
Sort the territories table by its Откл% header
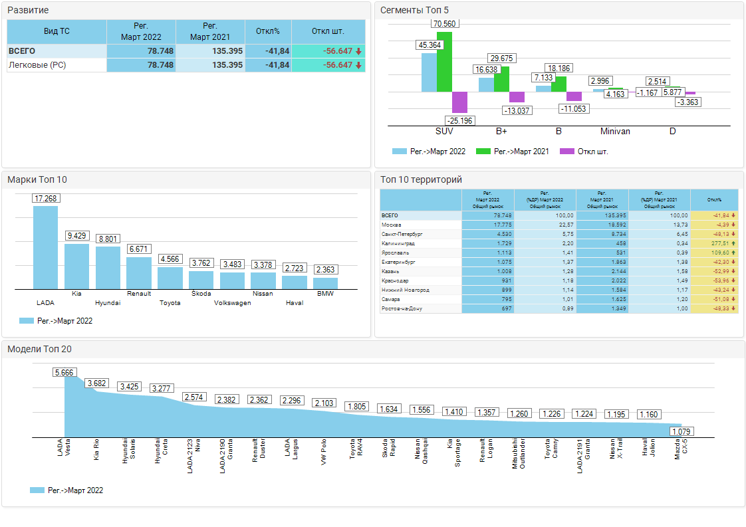714,199
